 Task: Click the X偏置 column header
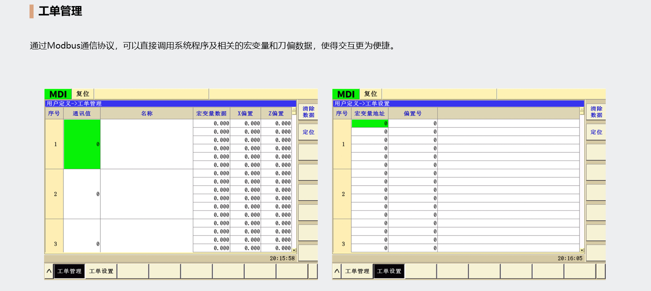pos(245,114)
